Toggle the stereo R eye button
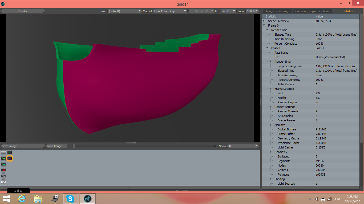The width and height of the screenshot is (364, 204). pyautogui.click(x=207, y=11)
